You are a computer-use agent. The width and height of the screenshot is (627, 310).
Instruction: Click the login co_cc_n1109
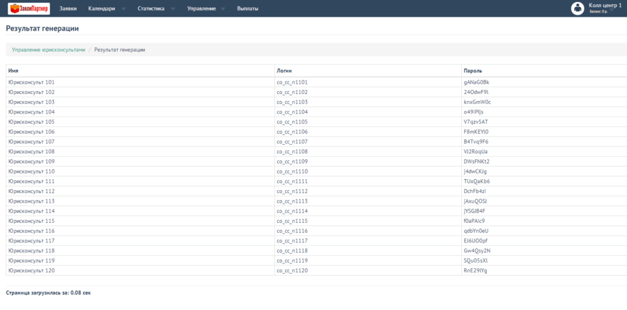pos(292,162)
